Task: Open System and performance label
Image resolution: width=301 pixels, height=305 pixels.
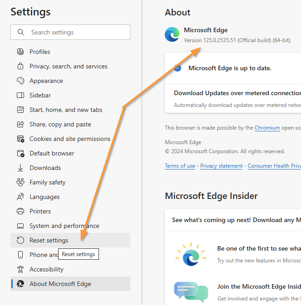Action: (x=64, y=226)
